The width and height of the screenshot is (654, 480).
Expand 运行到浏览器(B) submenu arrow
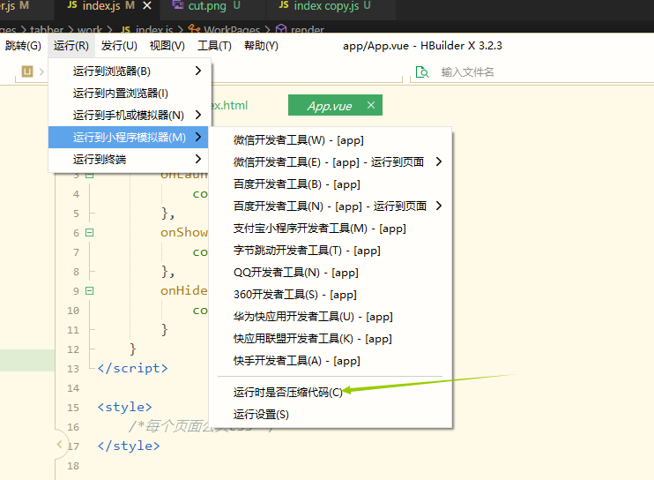click(x=198, y=71)
